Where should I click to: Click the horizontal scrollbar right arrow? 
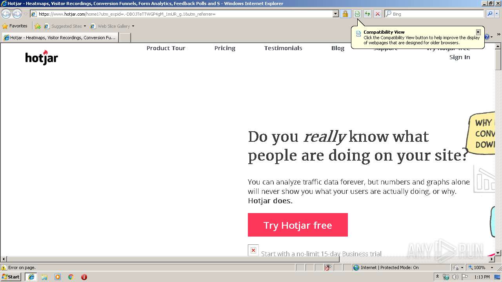coord(492,259)
